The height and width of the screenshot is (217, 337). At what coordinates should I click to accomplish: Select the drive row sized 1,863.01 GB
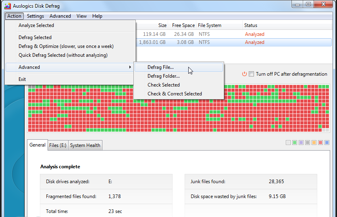(x=234, y=42)
